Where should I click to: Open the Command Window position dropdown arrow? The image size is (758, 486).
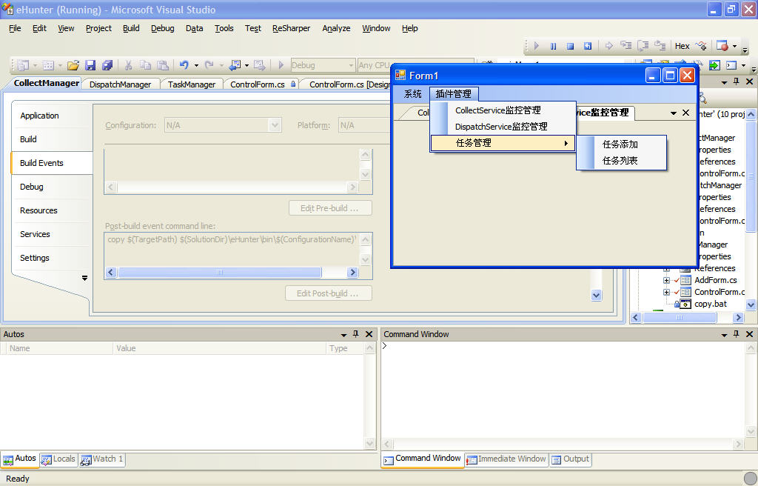click(x=724, y=334)
